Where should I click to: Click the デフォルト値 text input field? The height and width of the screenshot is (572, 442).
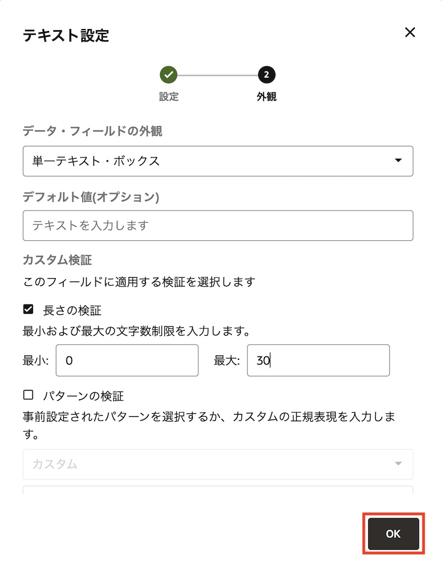pos(218,225)
